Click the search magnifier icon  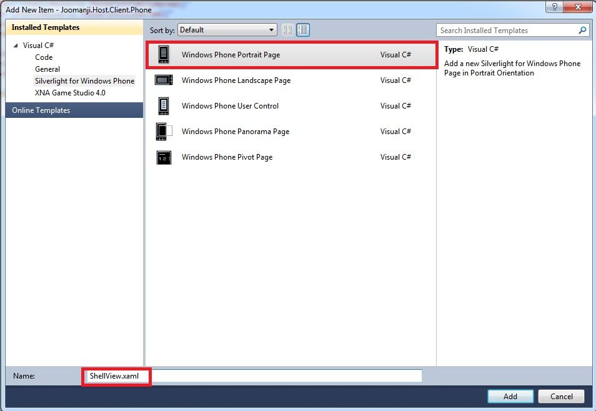click(x=582, y=30)
